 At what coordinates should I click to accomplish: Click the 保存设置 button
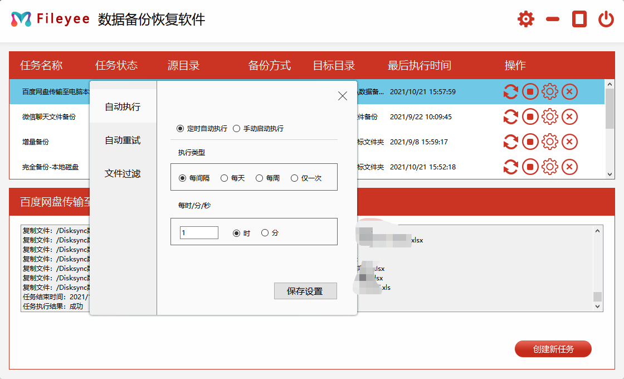pos(305,290)
